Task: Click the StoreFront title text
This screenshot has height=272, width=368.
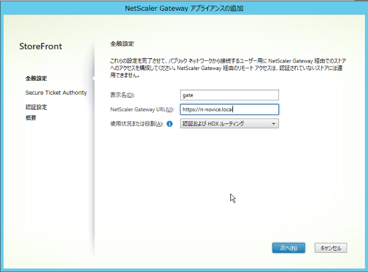Action: (41, 46)
